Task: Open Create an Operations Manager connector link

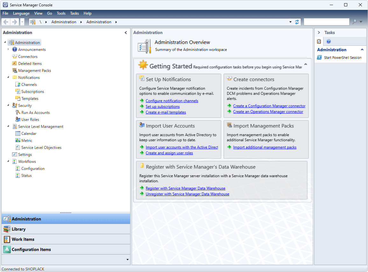Action: (268, 112)
